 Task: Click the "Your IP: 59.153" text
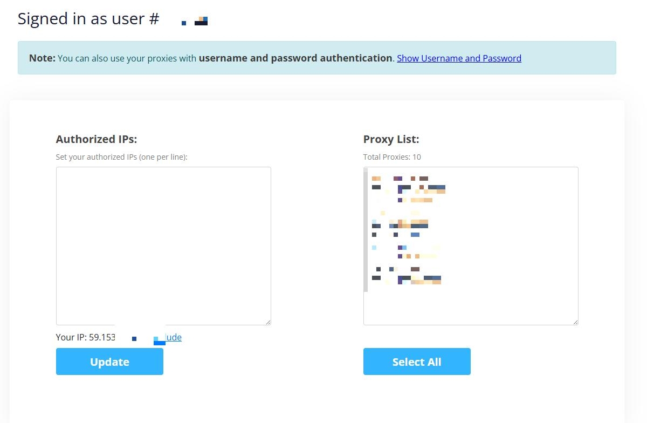pyautogui.click(x=85, y=337)
